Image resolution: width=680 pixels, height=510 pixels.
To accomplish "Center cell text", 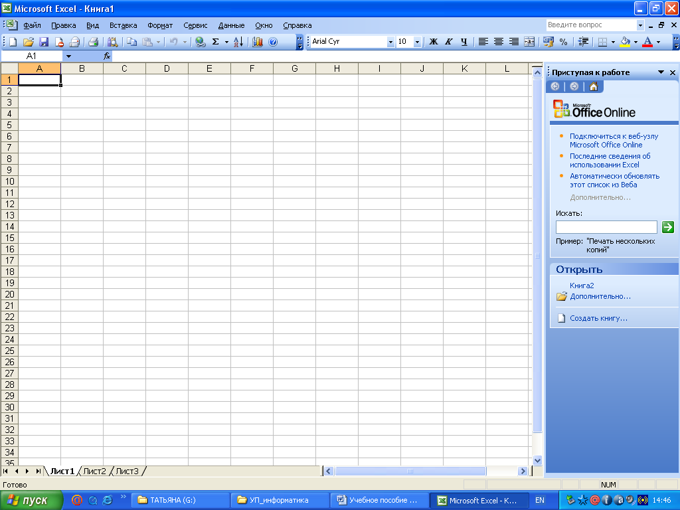I will tap(499, 42).
